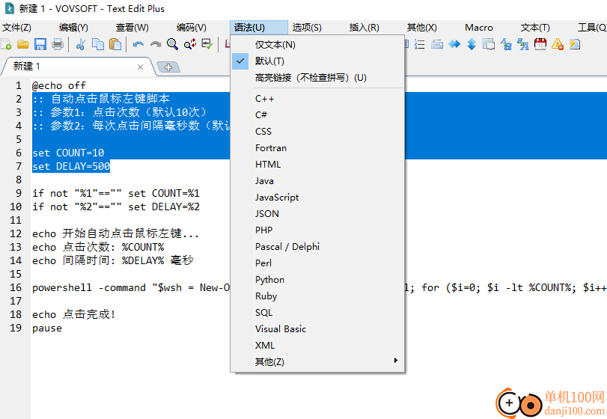Undo the last action with the blue arrow
The width and height of the screenshot is (607, 419).
pos(138,44)
